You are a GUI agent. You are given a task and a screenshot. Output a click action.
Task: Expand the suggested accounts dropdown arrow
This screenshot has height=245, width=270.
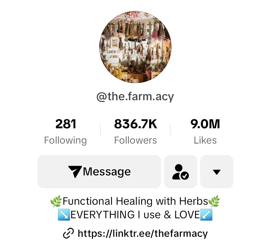pyautogui.click(x=217, y=171)
